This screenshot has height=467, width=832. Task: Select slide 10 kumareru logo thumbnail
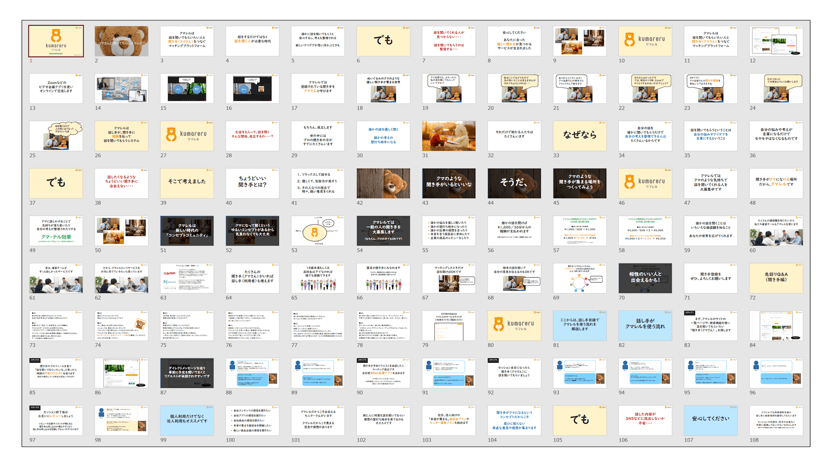tap(645, 41)
